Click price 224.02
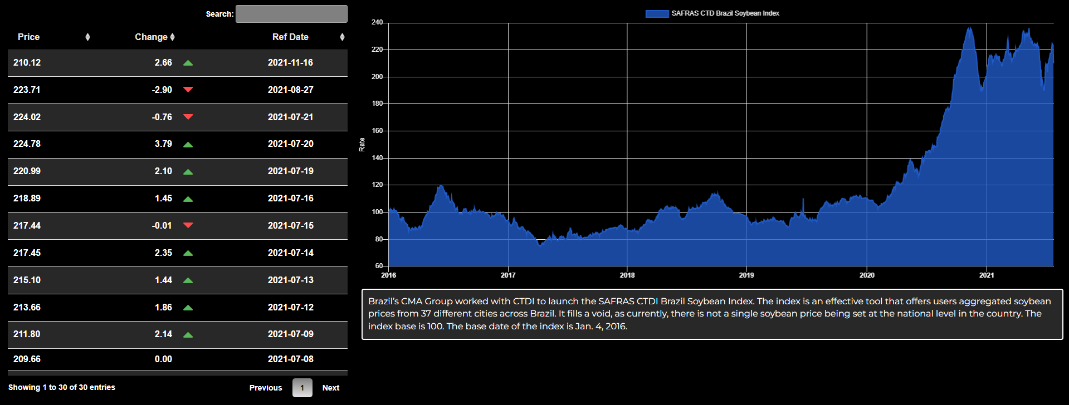The image size is (1069, 405). (27, 117)
